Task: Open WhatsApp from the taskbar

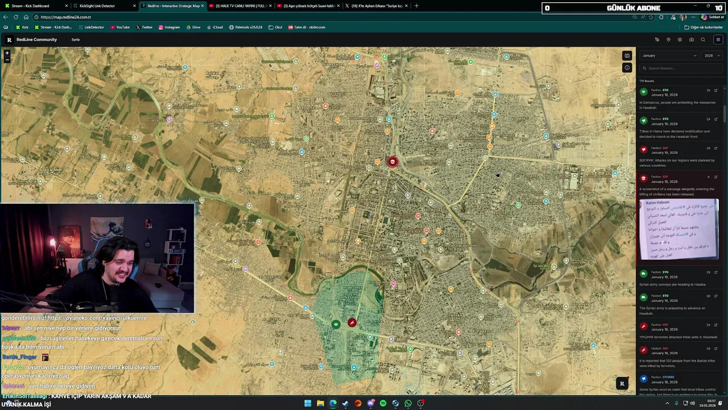Action: [408, 403]
